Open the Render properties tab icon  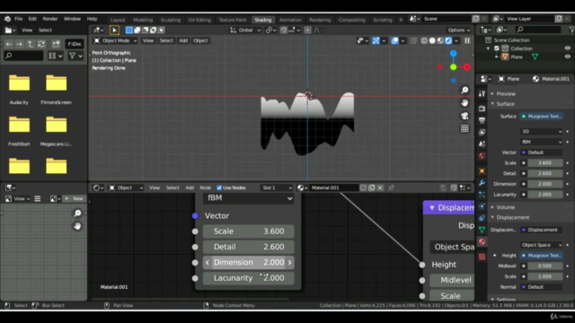(x=482, y=109)
